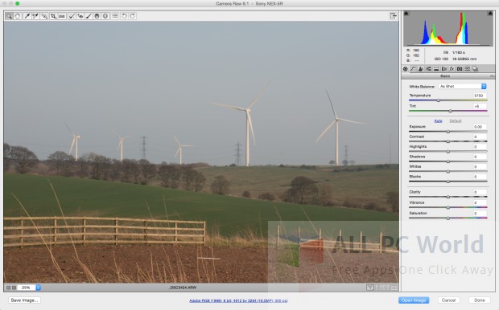Image resolution: width=499 pixels, height=310 pixels.
Task: Select the Hand tool
Action: [18, 16]
